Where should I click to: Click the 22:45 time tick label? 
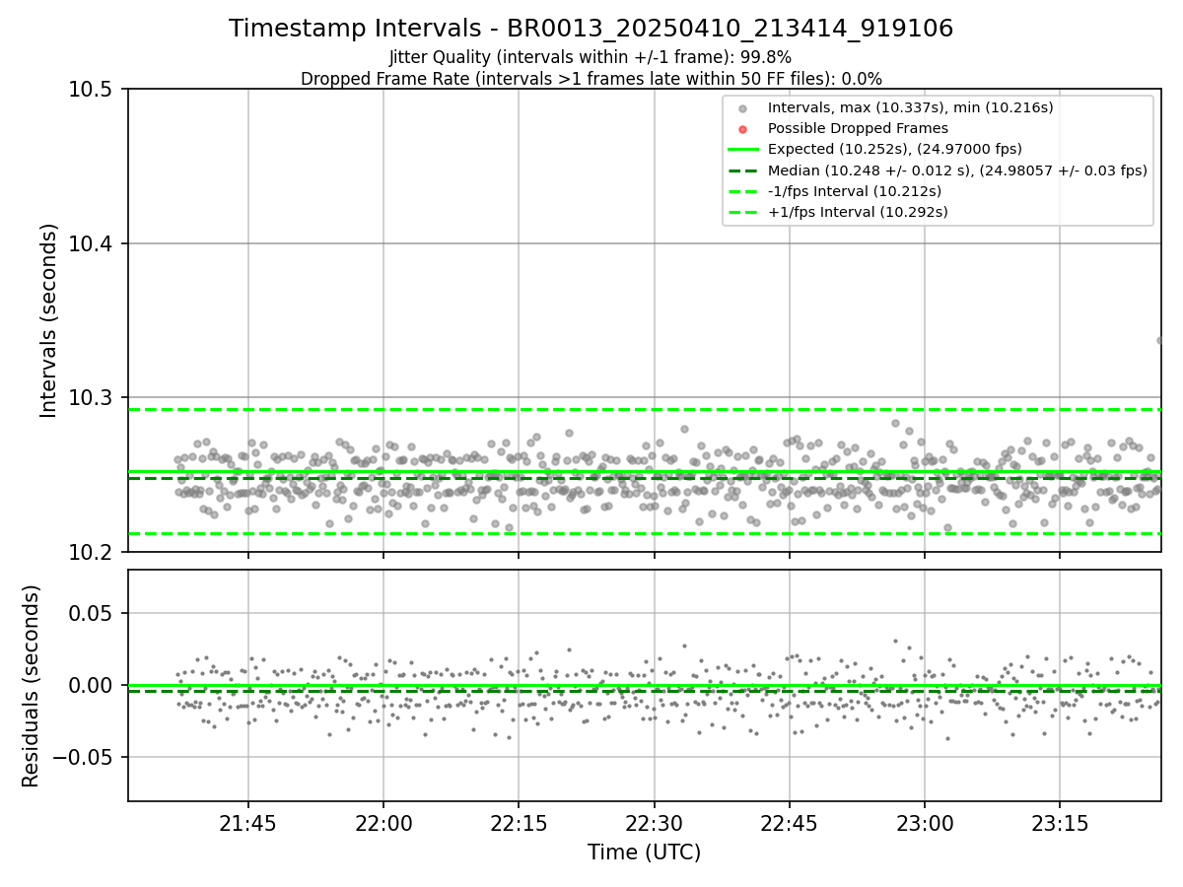click(x=789, y=823)
